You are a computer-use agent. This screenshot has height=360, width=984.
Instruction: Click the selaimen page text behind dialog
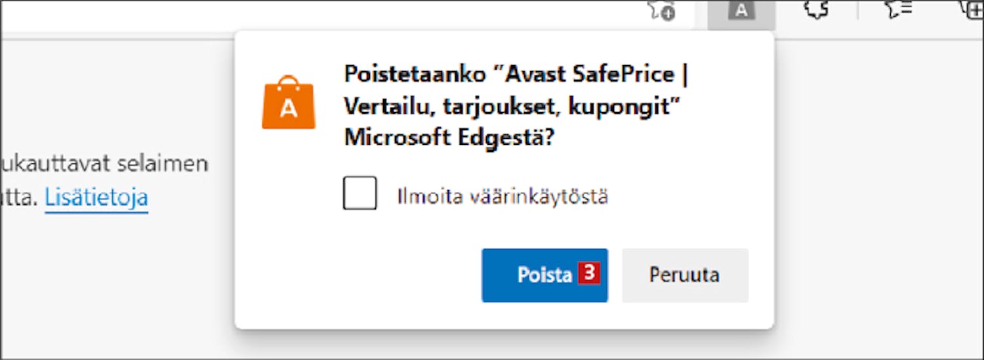point(163,163)
